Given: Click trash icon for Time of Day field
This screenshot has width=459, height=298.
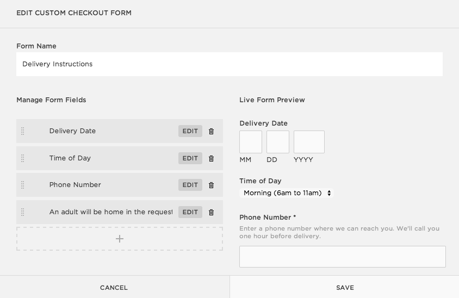Looking at the screenshot, I should [212, 158].
